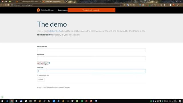Go forward in browser history
This screenshot has height=103, width=183.
coord(5,5)
